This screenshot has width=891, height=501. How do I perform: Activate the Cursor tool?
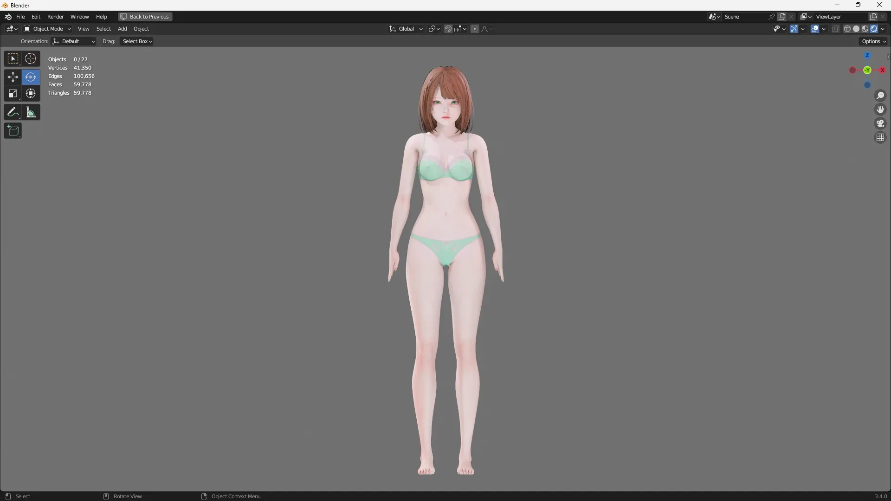[30, 58]
